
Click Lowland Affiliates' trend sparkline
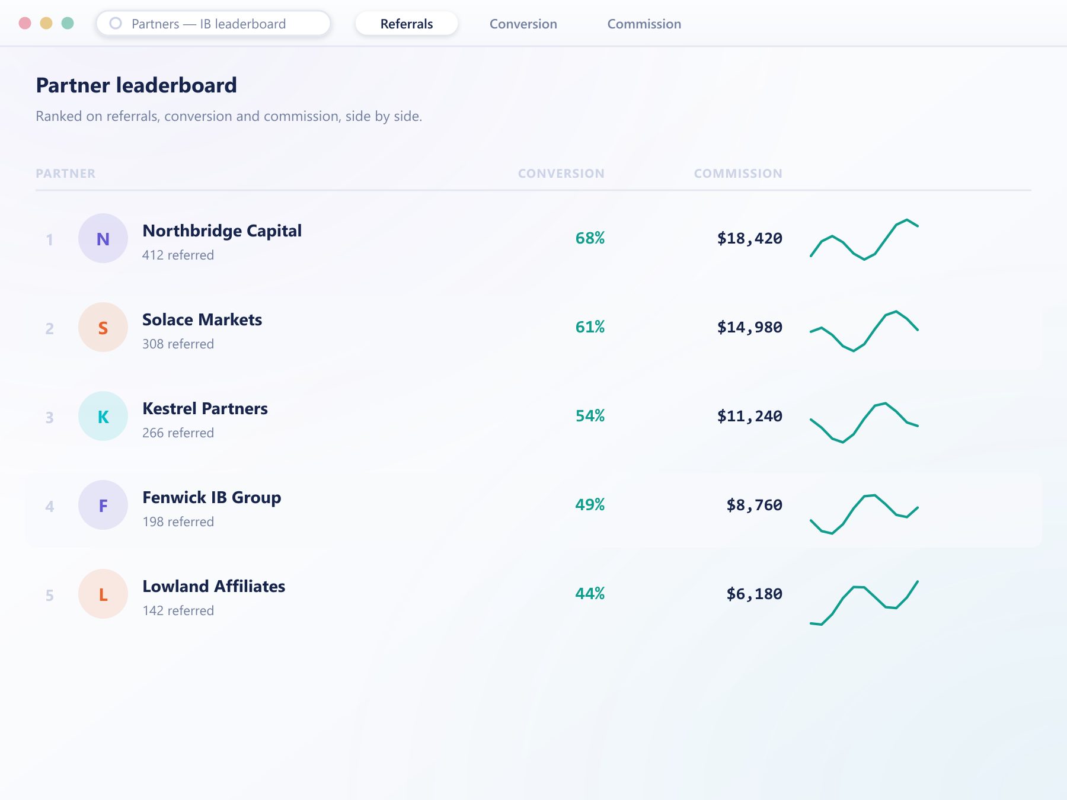(864, 603)
